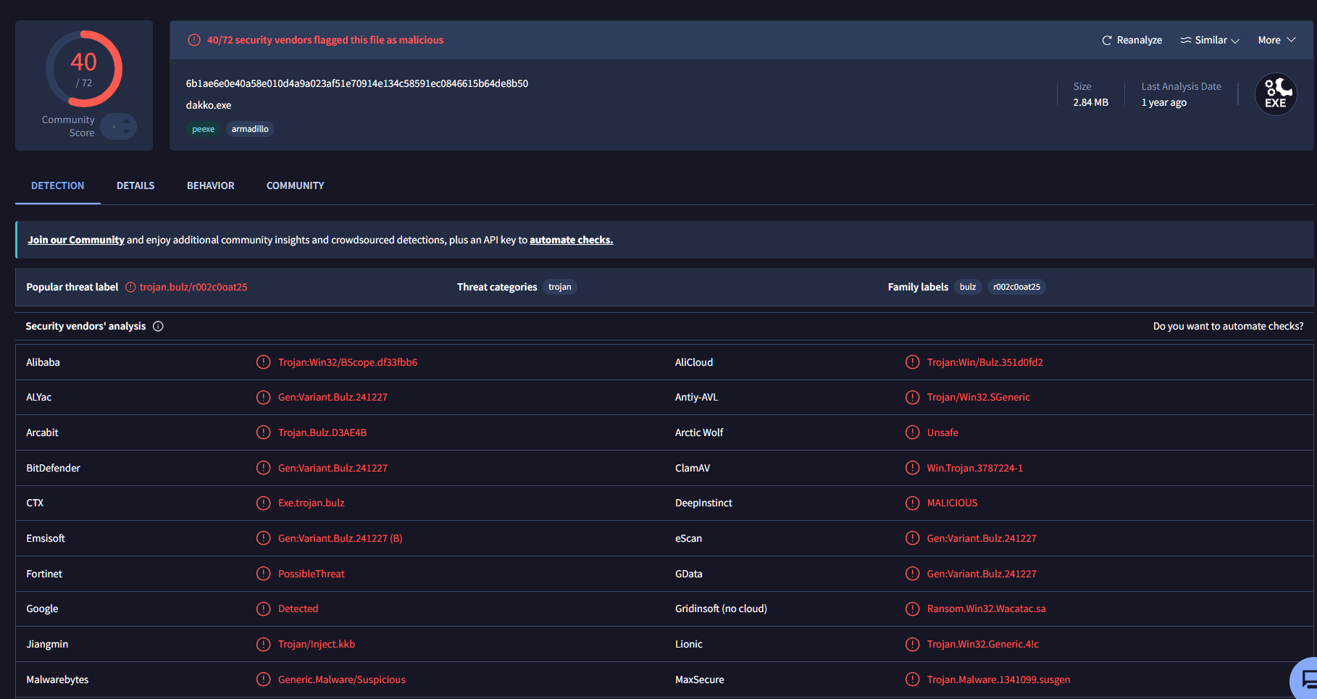Click the EXE file type icon

coord(1276,94)
